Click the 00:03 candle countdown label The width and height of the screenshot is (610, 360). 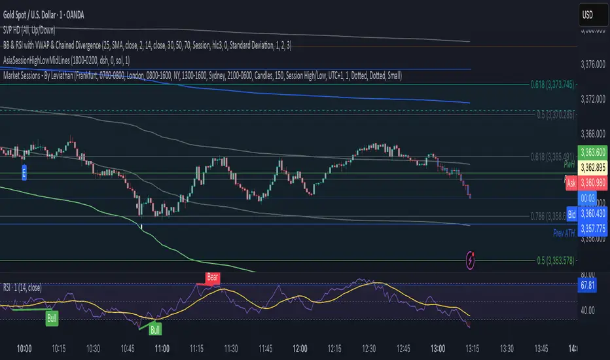click(x=590, y=198)
